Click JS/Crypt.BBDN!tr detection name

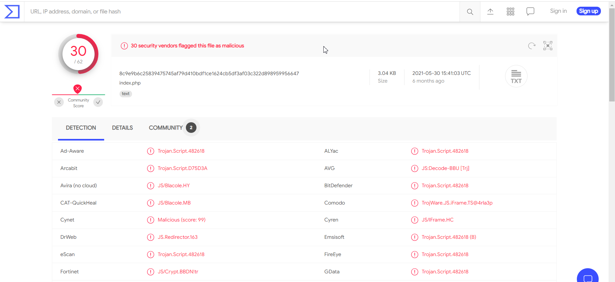coord(178,272)
